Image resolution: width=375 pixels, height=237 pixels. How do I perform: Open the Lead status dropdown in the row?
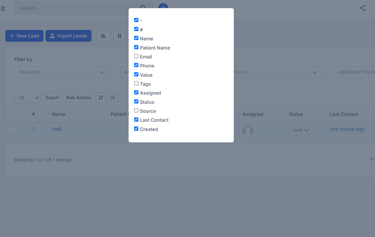click(300, 130)
